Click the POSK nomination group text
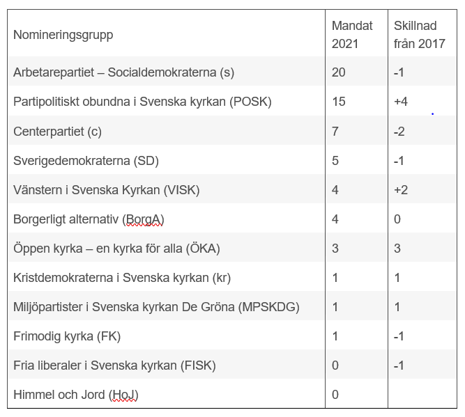465x417 pixels. pos(142,102)
